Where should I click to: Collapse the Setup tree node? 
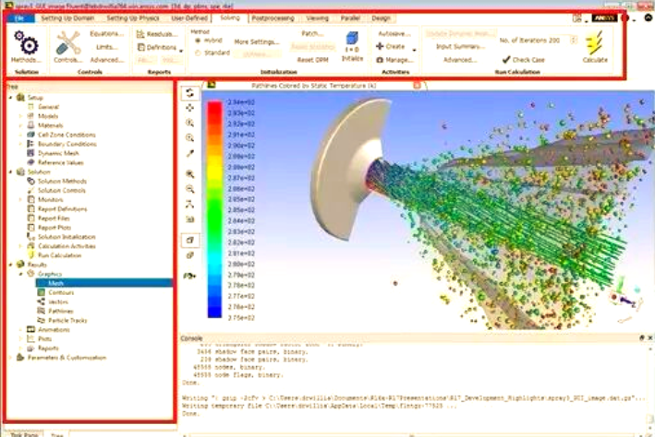pyautogui.click(x=10, y=98)
